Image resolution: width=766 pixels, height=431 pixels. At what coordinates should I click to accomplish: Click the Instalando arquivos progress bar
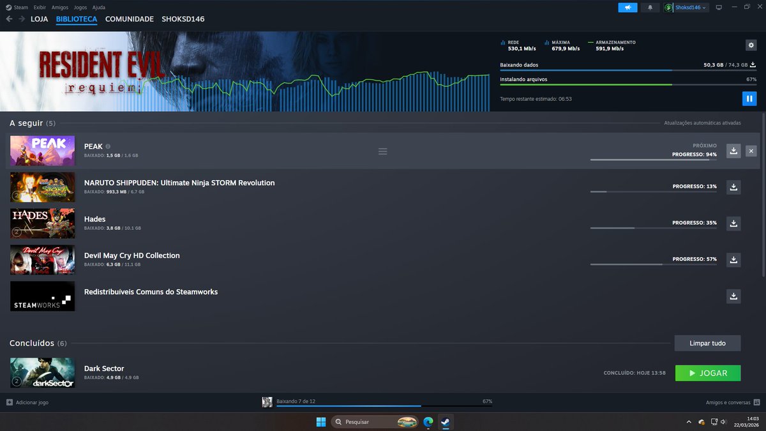pyautogui.click(x=628, y=84)
